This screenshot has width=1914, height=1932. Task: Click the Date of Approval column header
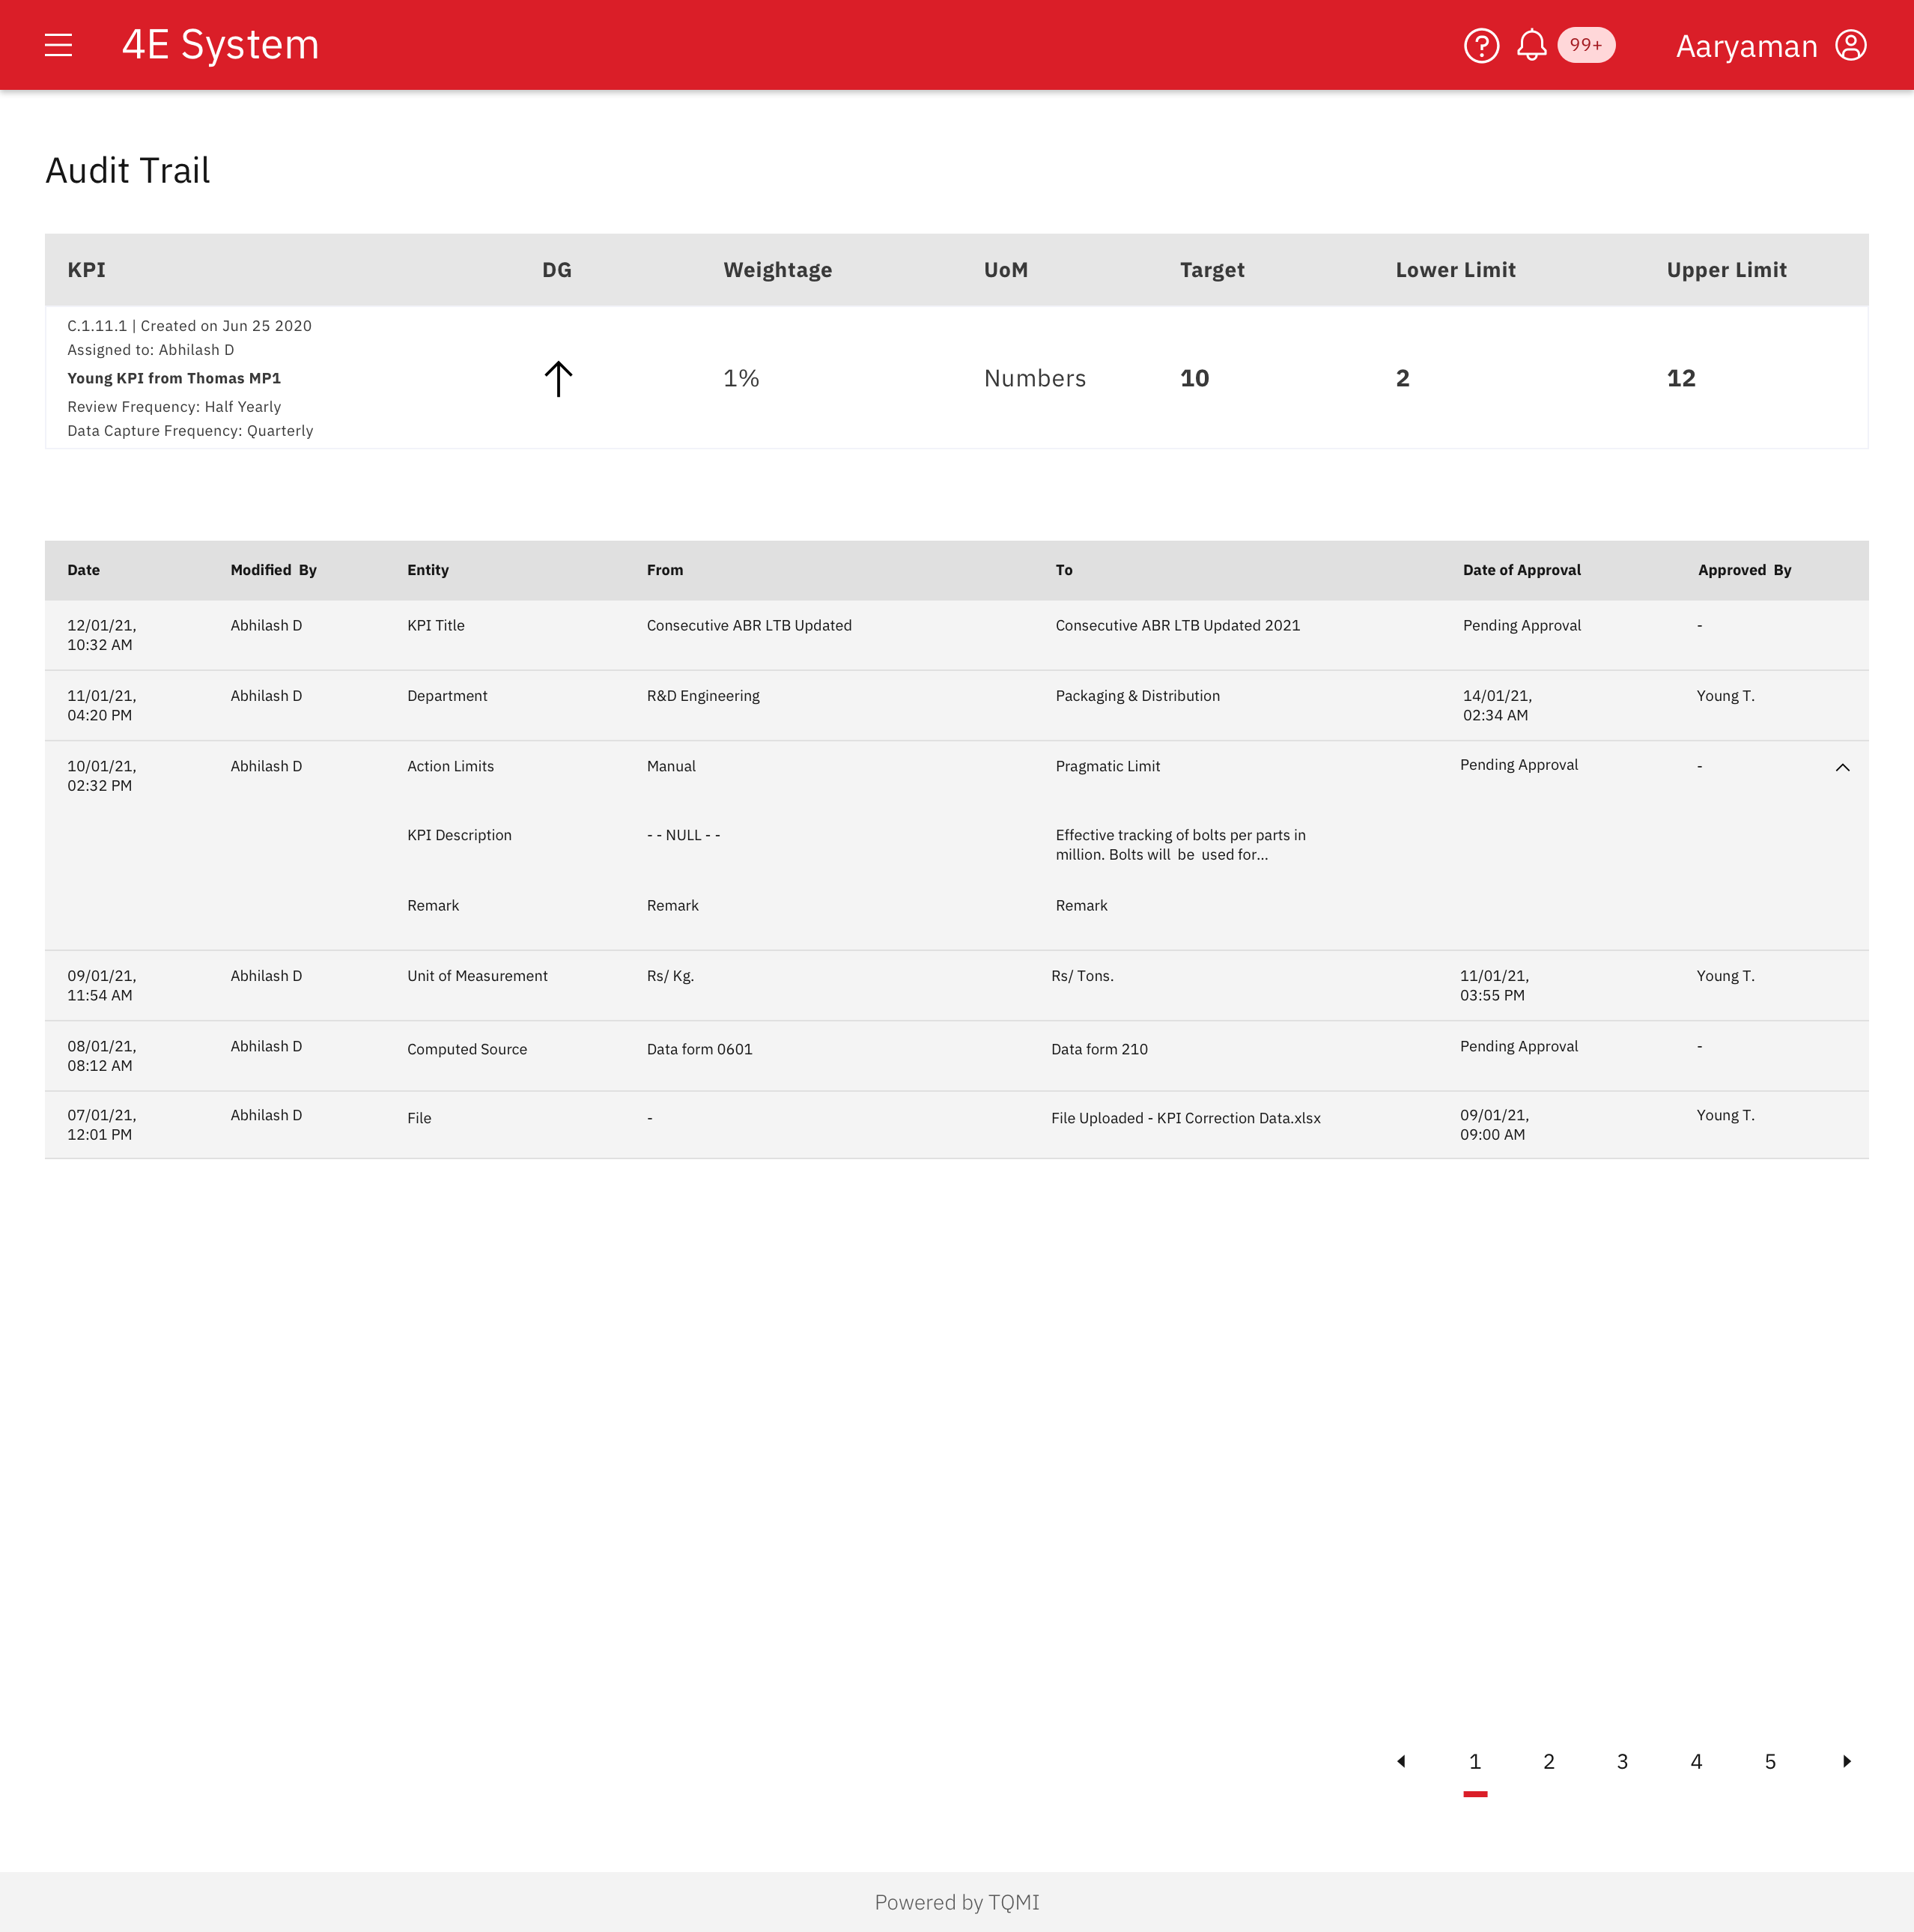click(1521, 570)
